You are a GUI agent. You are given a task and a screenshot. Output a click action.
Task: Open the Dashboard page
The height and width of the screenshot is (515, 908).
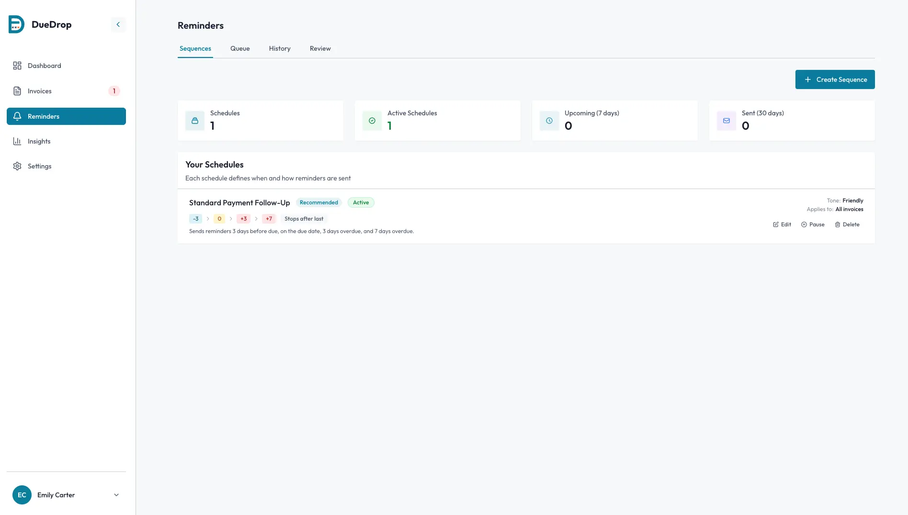pyautogui.click(x=44, y=66)
